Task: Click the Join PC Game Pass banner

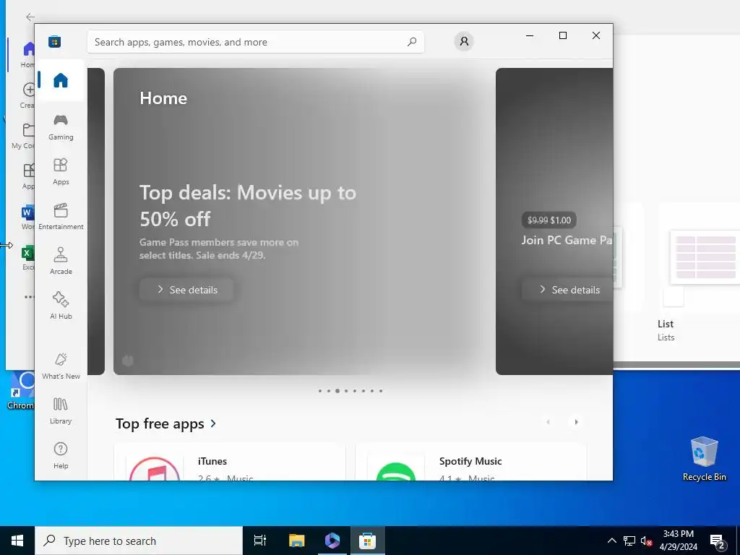Action: pyautogui.click(x=554, y=221)
